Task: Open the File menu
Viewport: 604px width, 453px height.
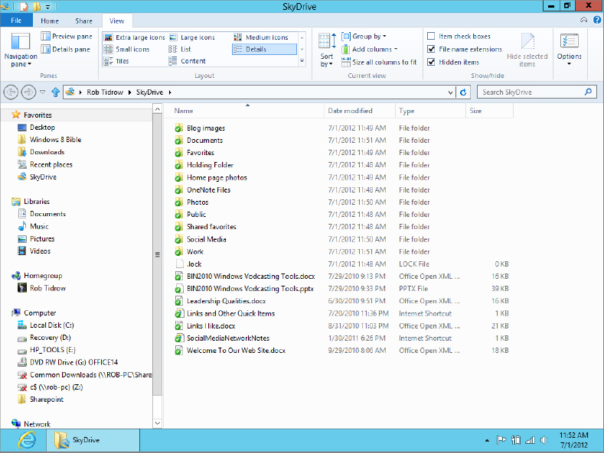Action: 16,21
